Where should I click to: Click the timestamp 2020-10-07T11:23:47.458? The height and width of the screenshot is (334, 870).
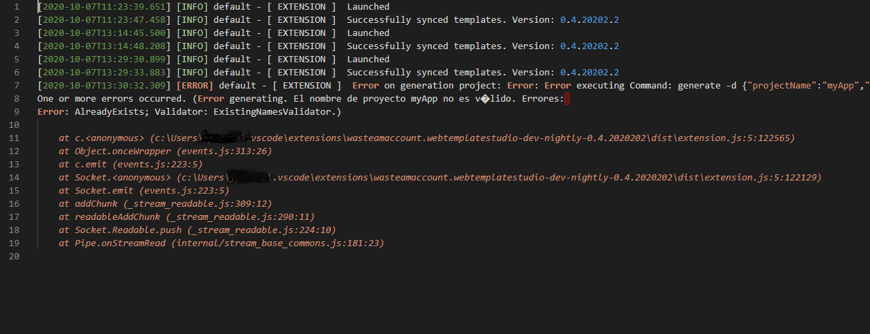[104, 20]
